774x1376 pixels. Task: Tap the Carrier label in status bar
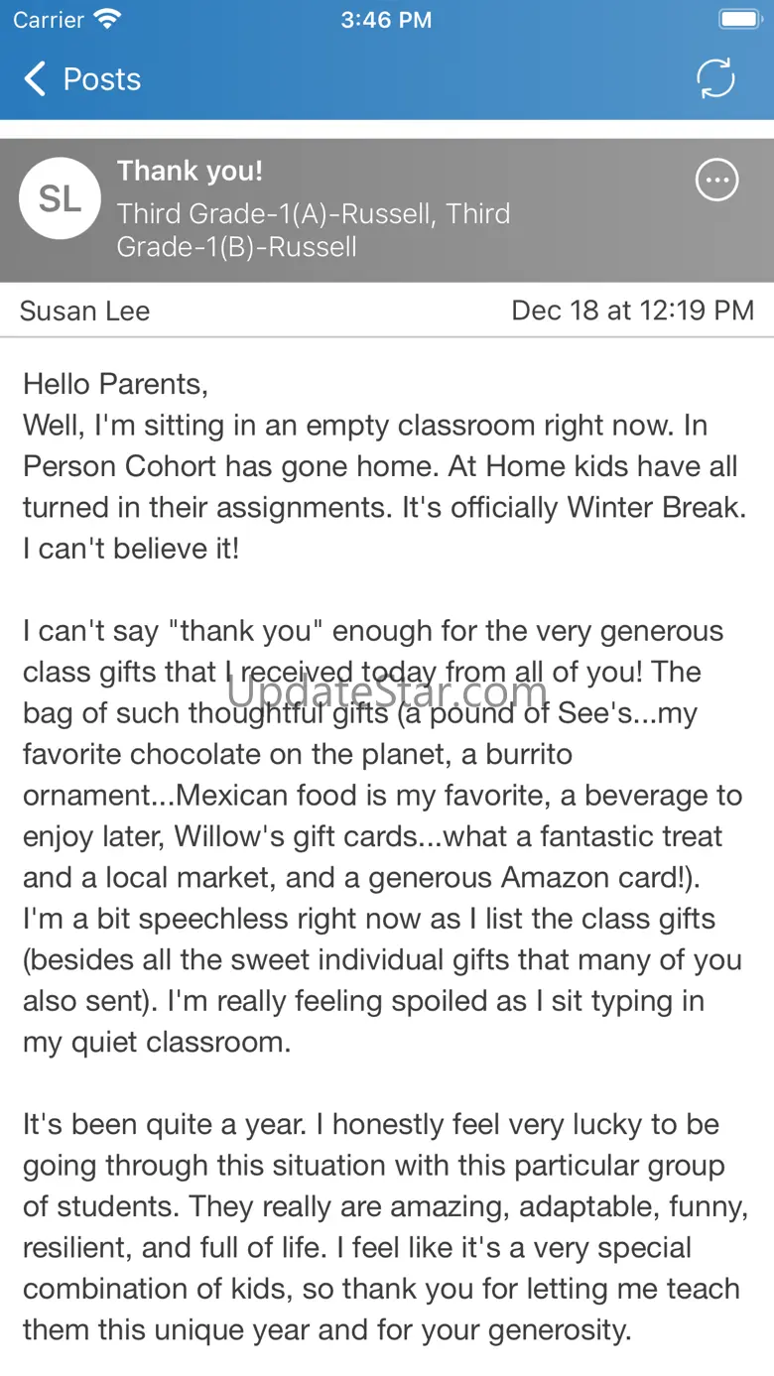pos(49,20)
